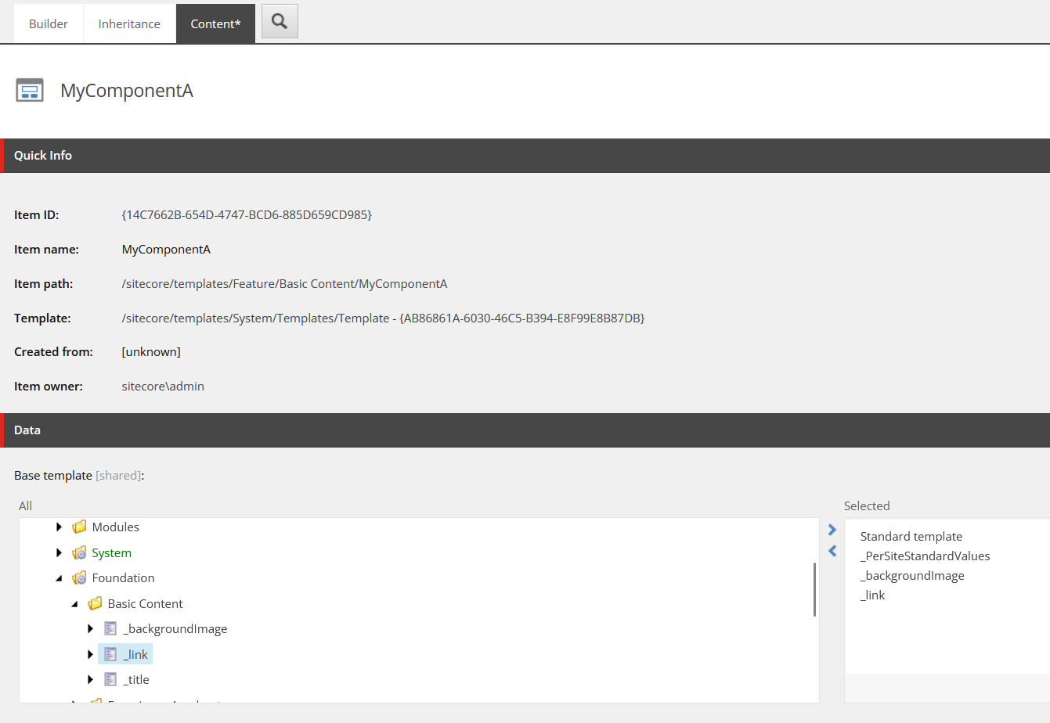Expand the _title template arrow
Viewport: 1050px width, 723px height.
[x=91, y=680]
